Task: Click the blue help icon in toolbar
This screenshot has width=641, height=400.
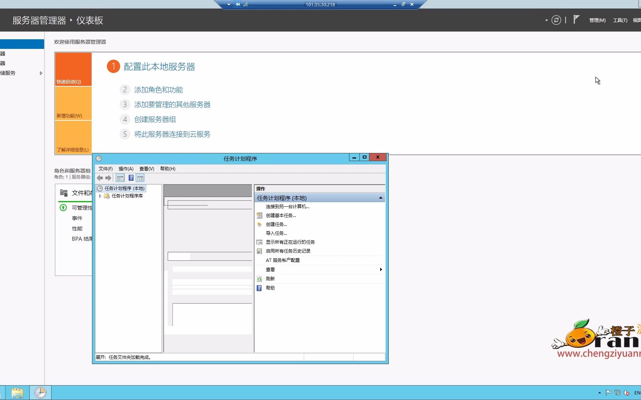Action: point(131,178)
